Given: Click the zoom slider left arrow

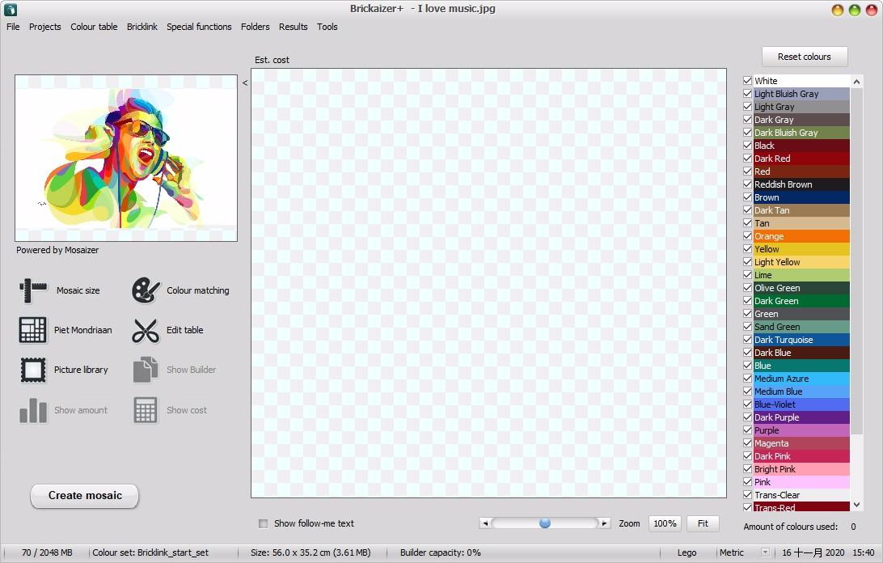Looking at the screenshot, I should [485, 523].
